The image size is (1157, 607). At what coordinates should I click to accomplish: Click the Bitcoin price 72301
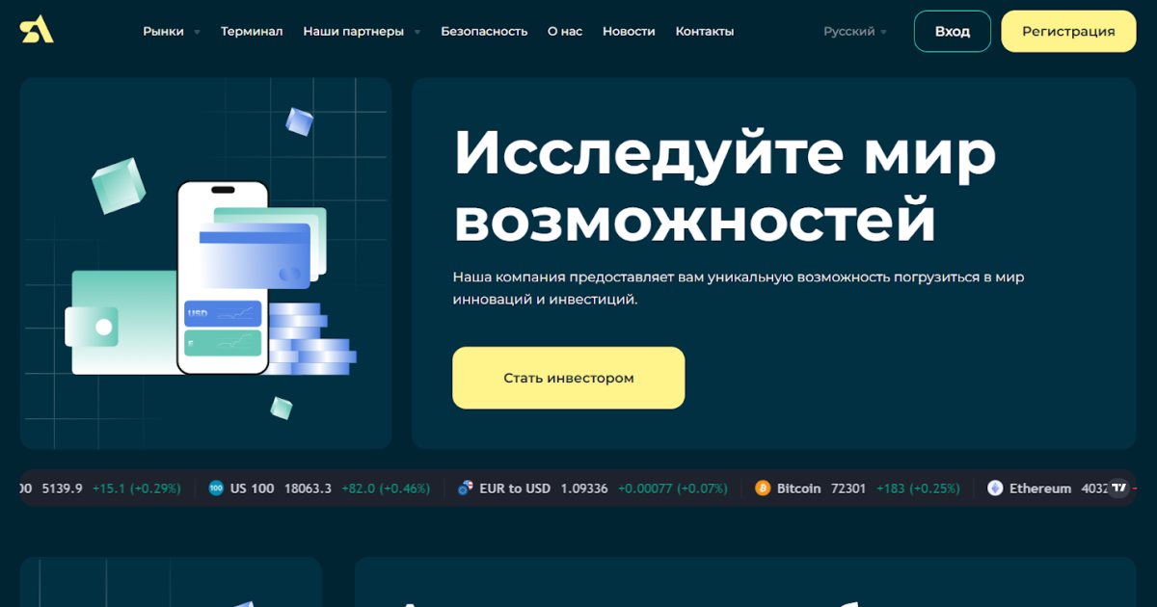point(848,488)
